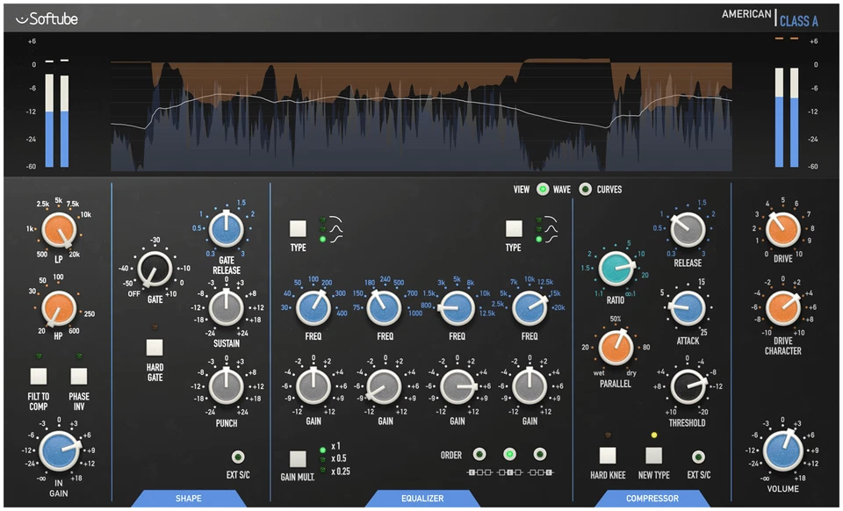
Task: Click the last ORDER routing button
Action: tap(539, 454)
